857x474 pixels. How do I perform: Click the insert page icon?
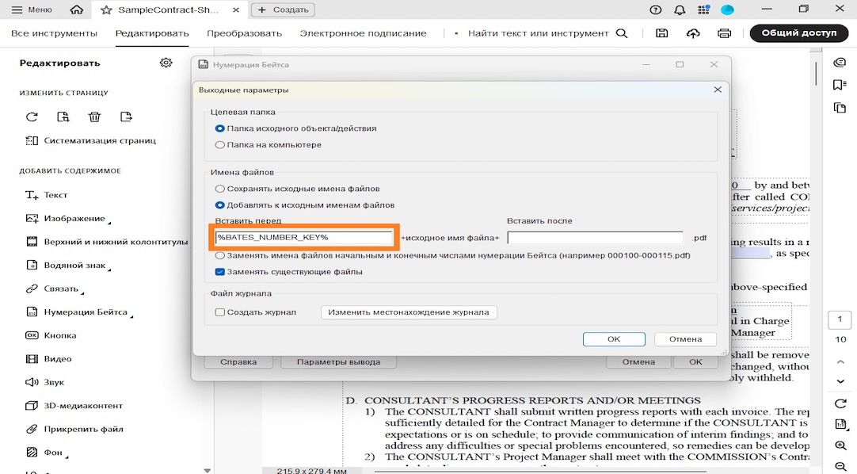pos(126,117)
